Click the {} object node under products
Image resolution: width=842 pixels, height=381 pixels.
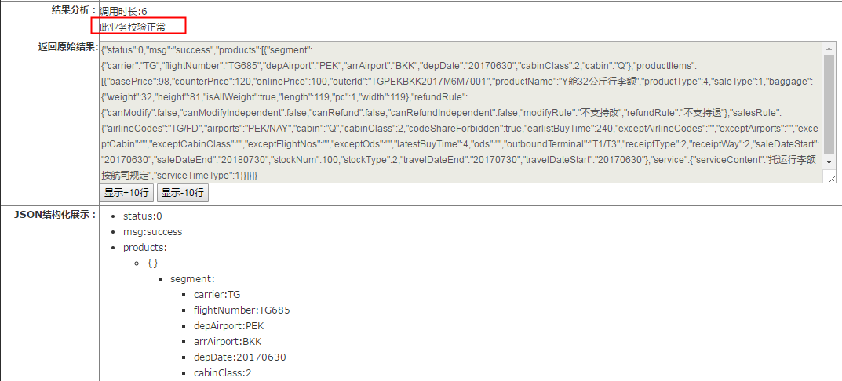click(x=152, y=263)
